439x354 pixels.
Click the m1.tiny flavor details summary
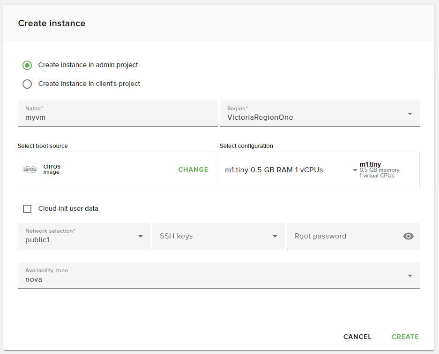(379, 170)
